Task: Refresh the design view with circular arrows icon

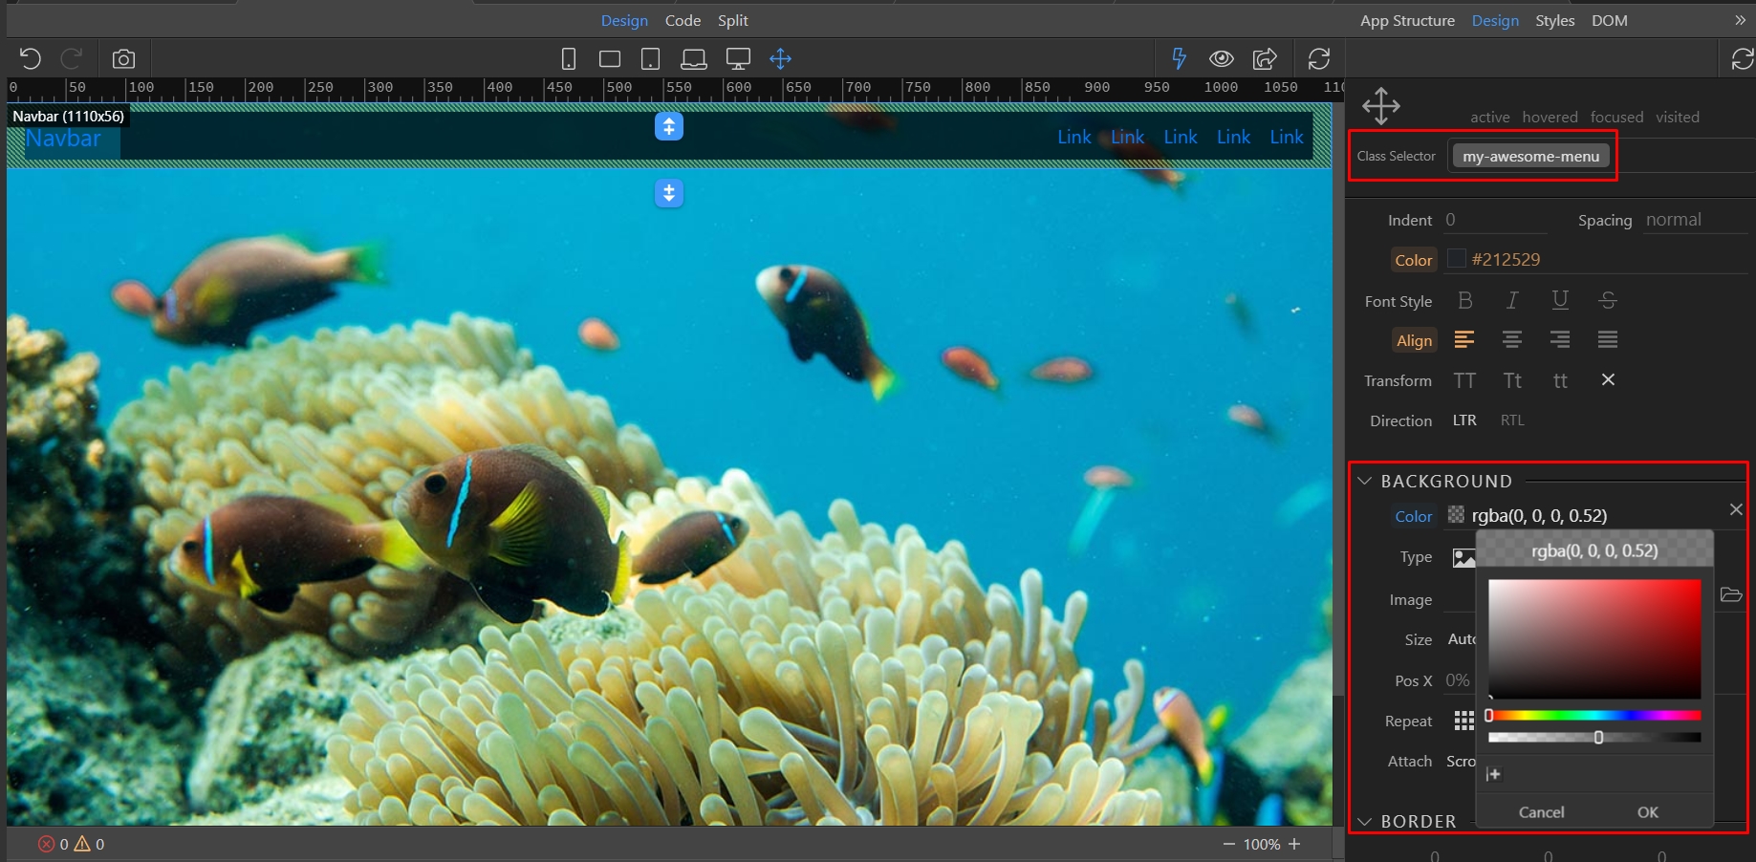Action: (x=1319, y=59)
